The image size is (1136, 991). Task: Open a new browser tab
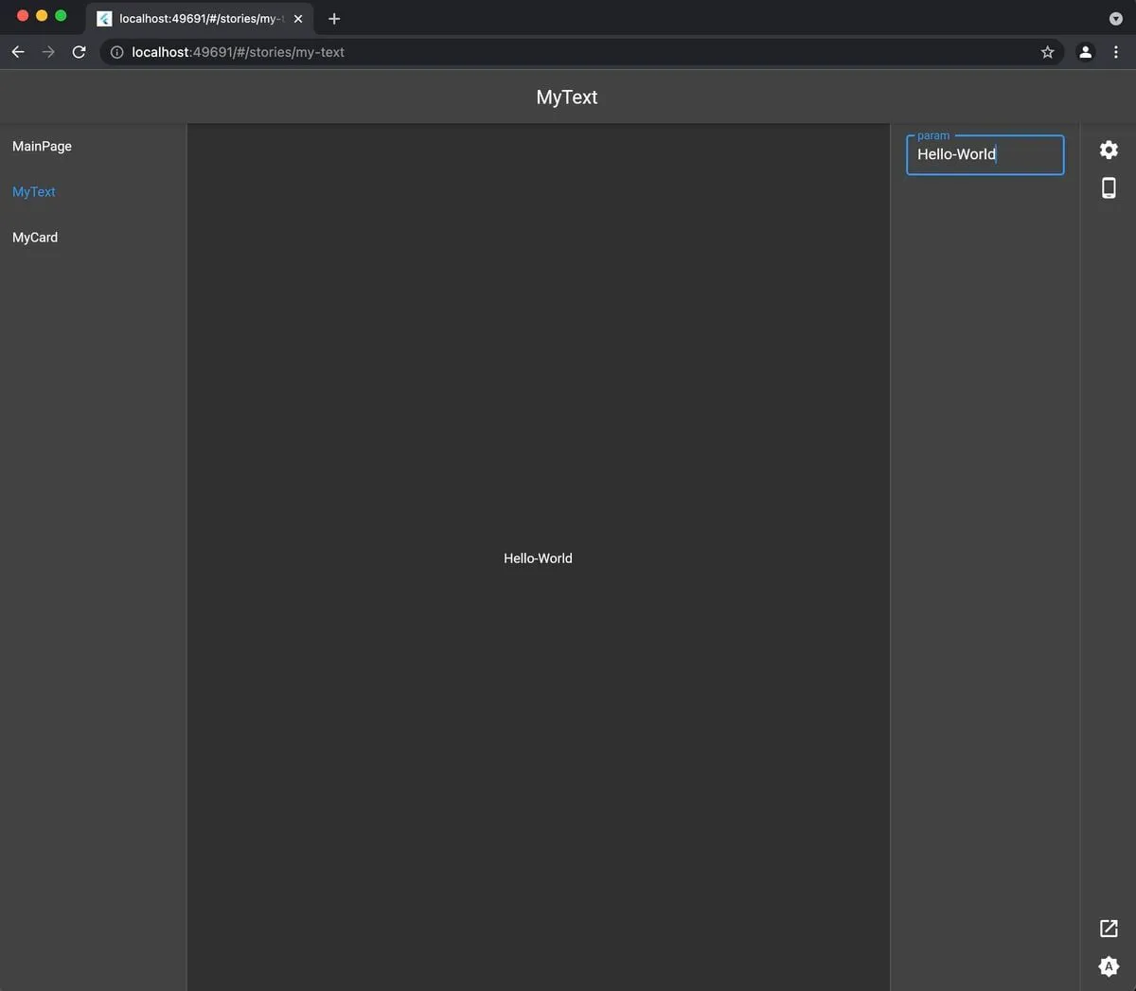[x=334, y=19]
